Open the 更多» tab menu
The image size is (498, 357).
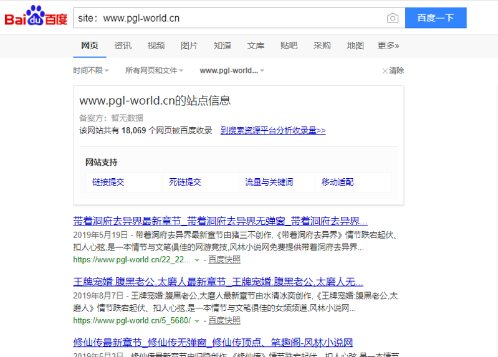(x=388, y=45)
